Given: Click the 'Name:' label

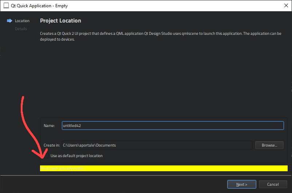Looking at the screenshot, I should coord(49,126).
